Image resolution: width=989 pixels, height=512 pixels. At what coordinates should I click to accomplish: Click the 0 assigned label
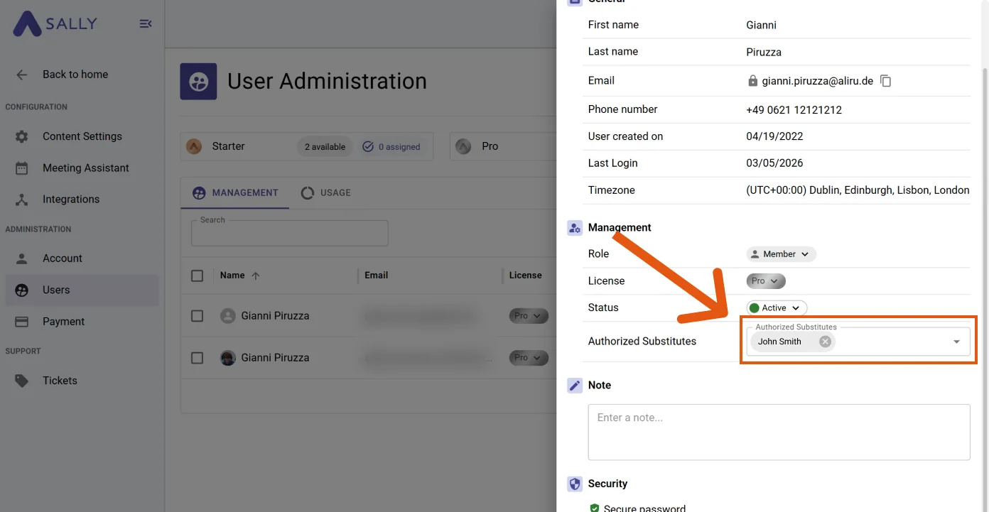pyautogui.click(x=399, y=147)
